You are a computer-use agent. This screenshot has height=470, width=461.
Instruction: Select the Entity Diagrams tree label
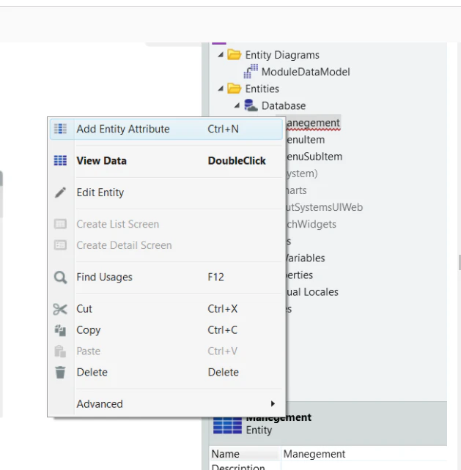[282, 55]
